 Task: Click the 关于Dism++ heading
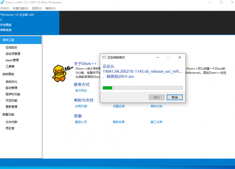(85, 64)
